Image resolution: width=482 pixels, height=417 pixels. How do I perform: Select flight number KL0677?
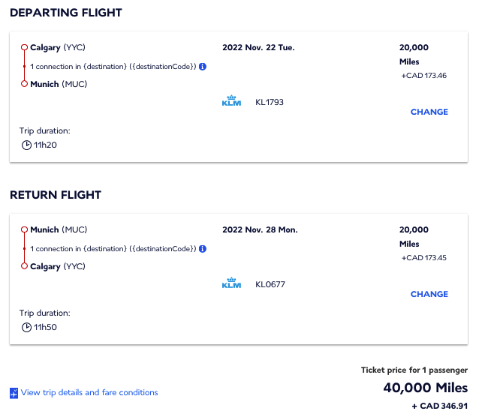270,284
